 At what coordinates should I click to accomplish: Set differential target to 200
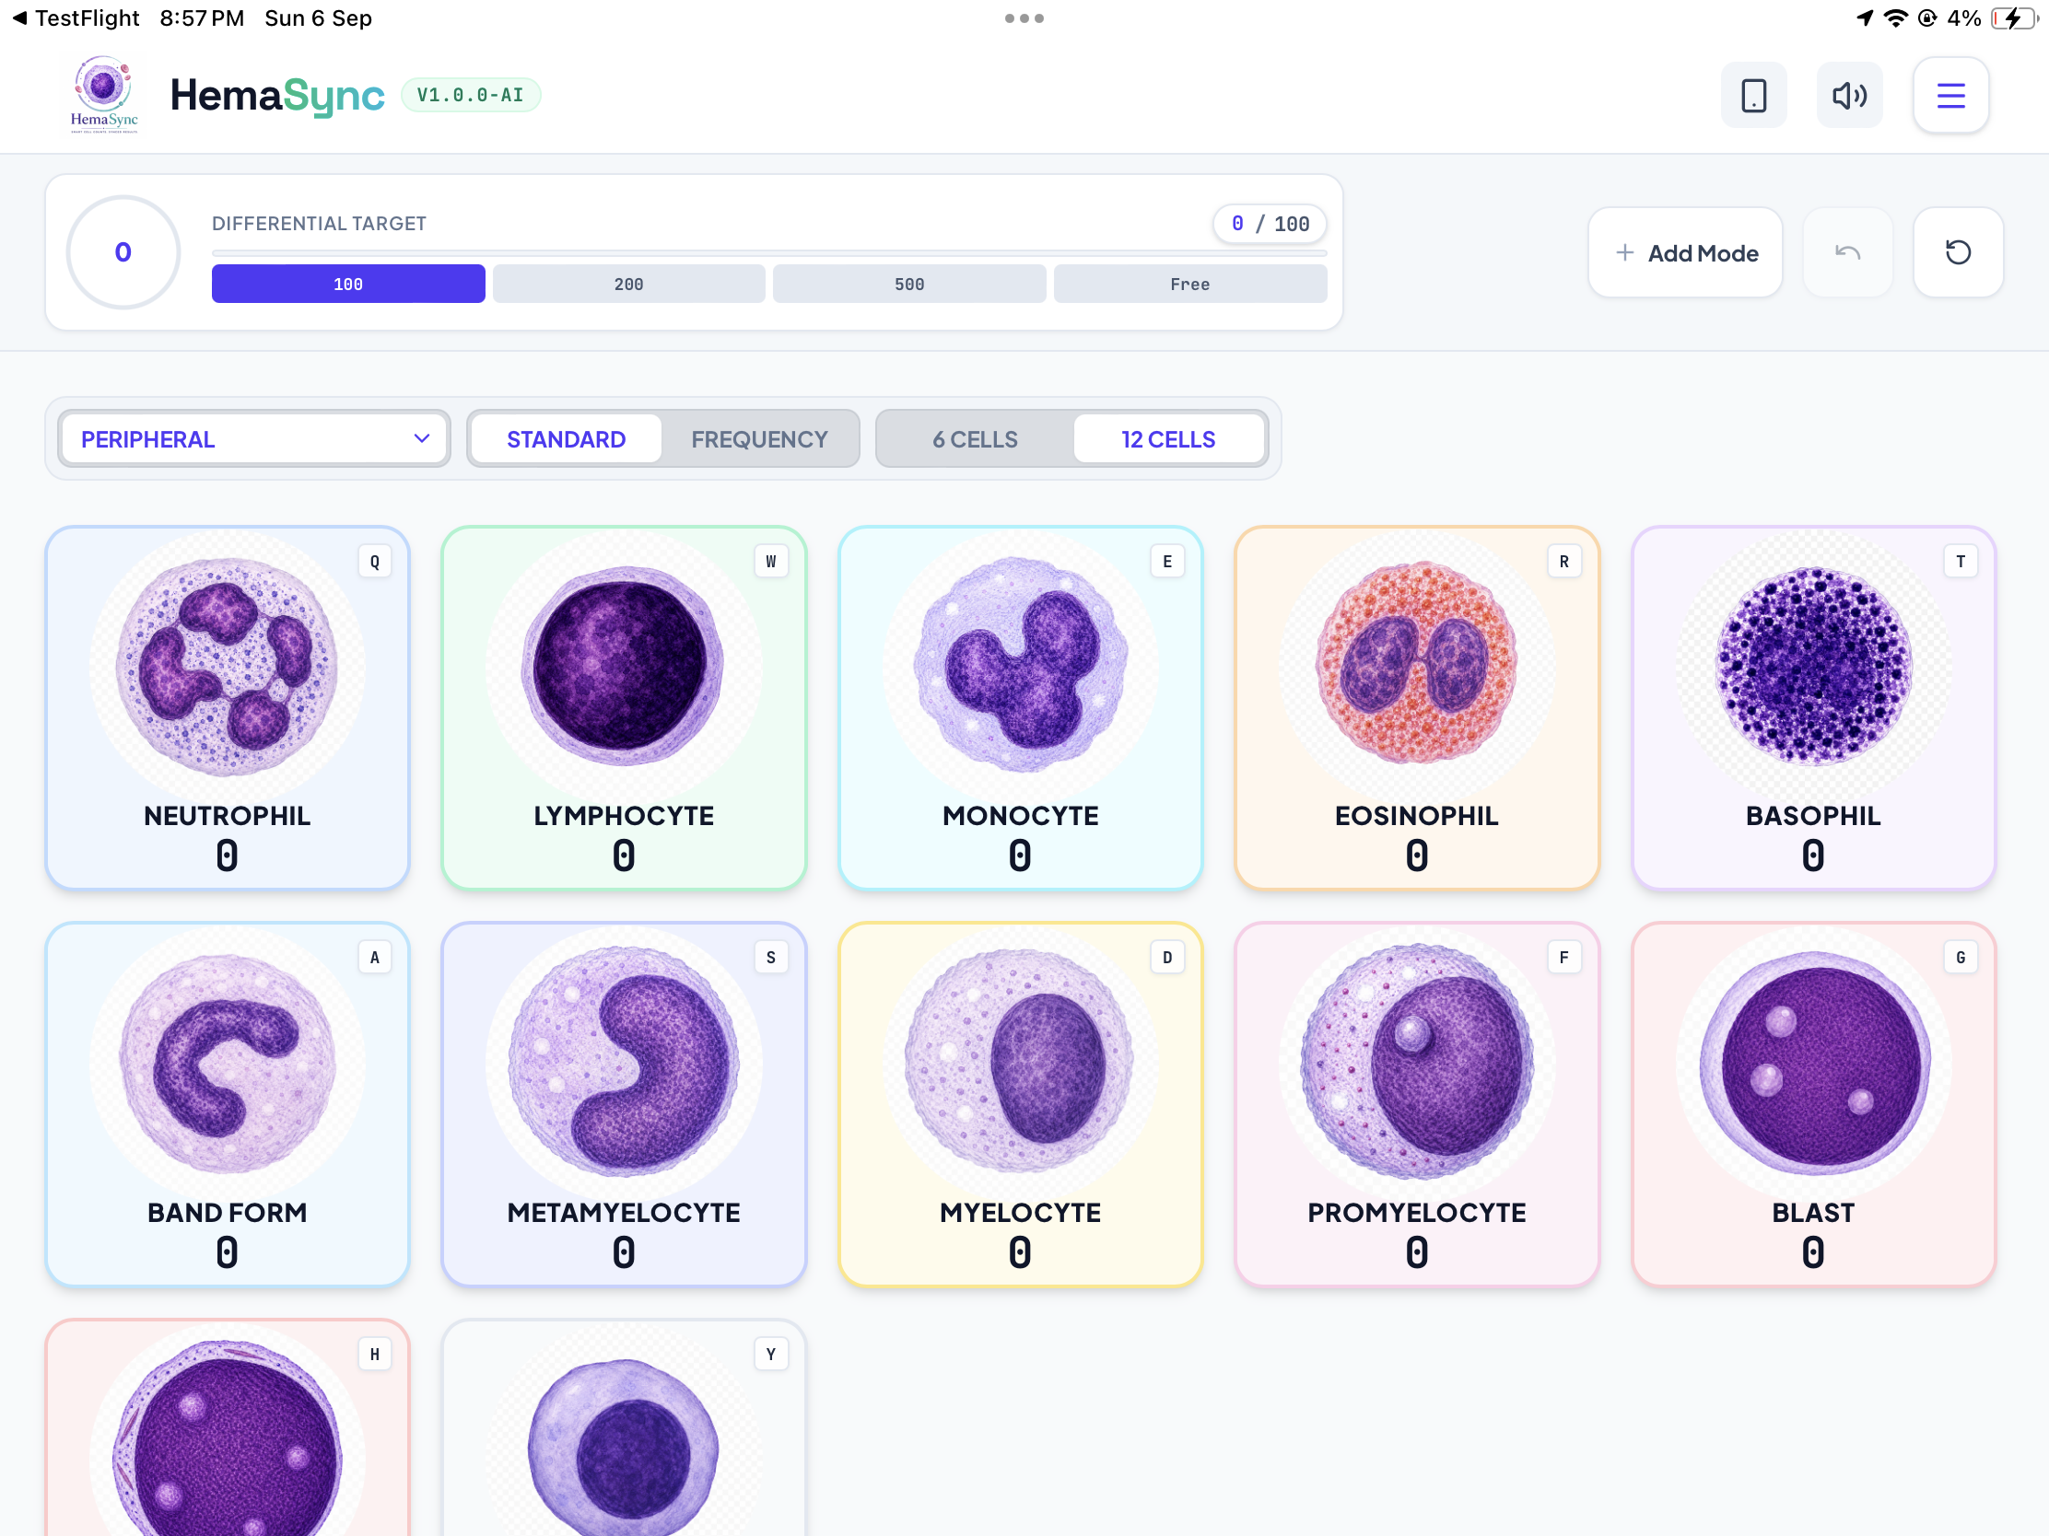click(629, 285)
